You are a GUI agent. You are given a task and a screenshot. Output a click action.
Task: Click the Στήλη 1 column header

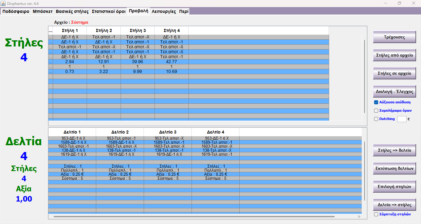tap(70, 30)
